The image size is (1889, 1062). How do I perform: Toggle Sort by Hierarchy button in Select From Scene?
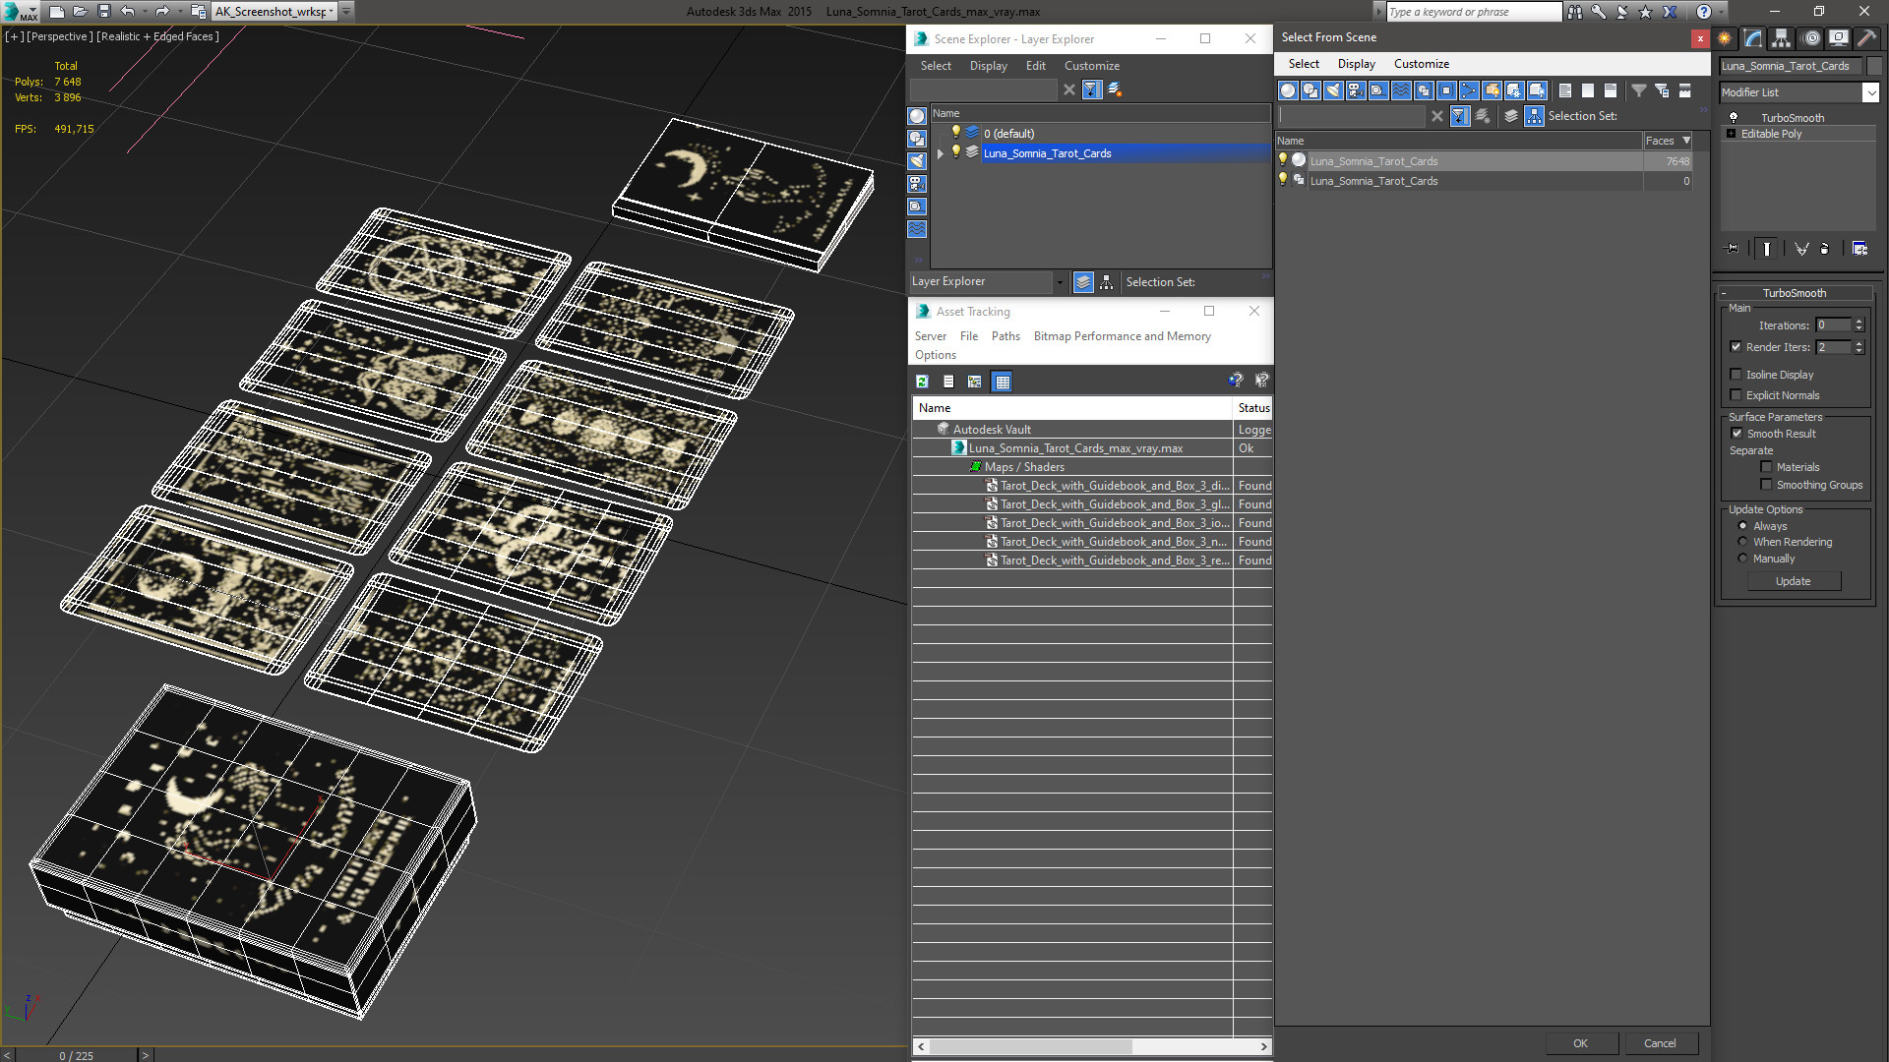click(x=1535, y=116)
